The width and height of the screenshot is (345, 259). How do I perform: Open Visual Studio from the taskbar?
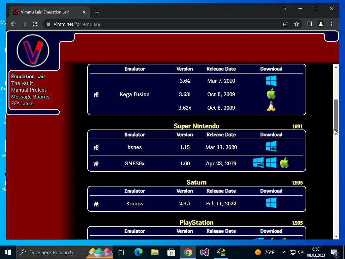coord(205,252)
